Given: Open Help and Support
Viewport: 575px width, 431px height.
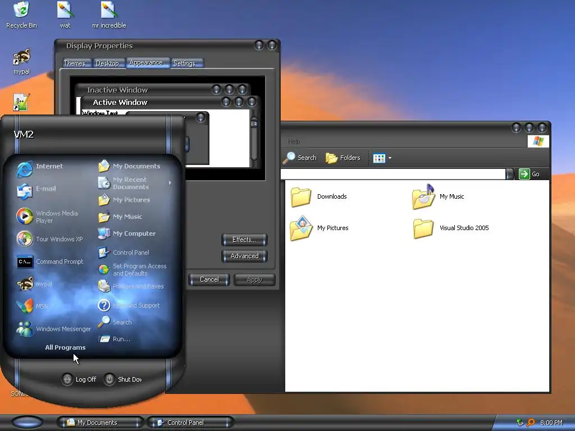Looking at the screenshot, I should (x=129, y=305).
